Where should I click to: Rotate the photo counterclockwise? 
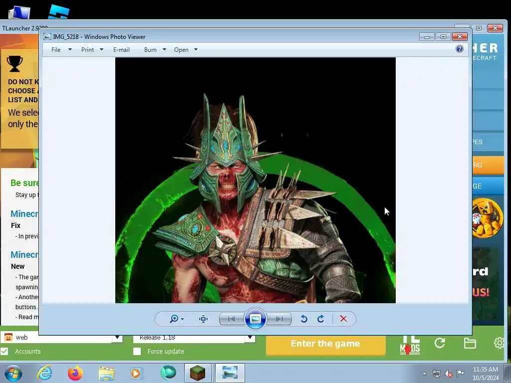point(304,319)
